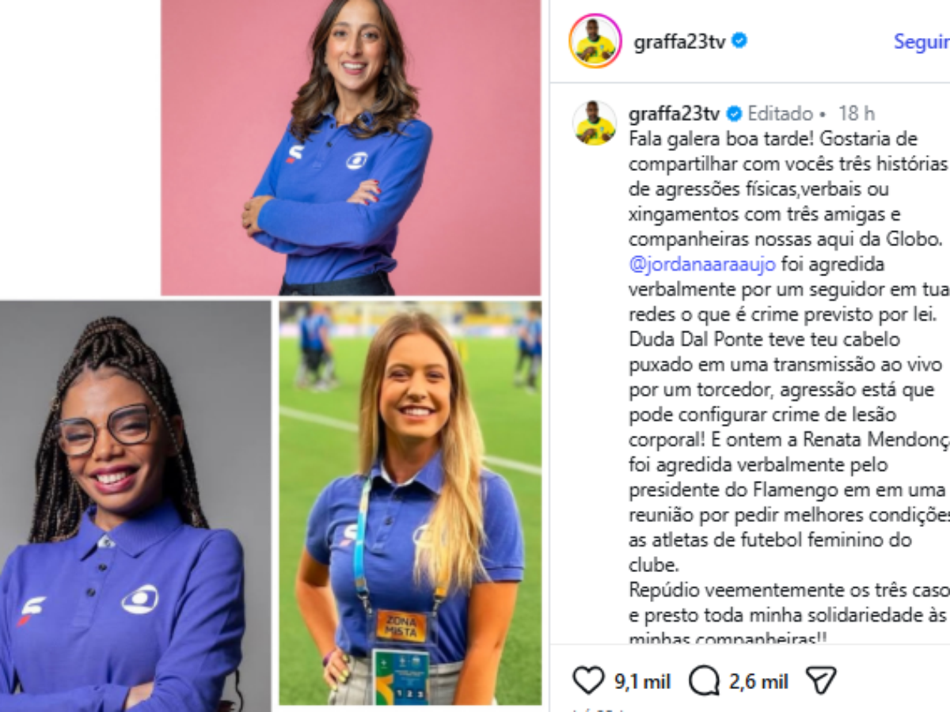Open comments via the speech bubble icon
950x712 pixels.
click(703, 680)
